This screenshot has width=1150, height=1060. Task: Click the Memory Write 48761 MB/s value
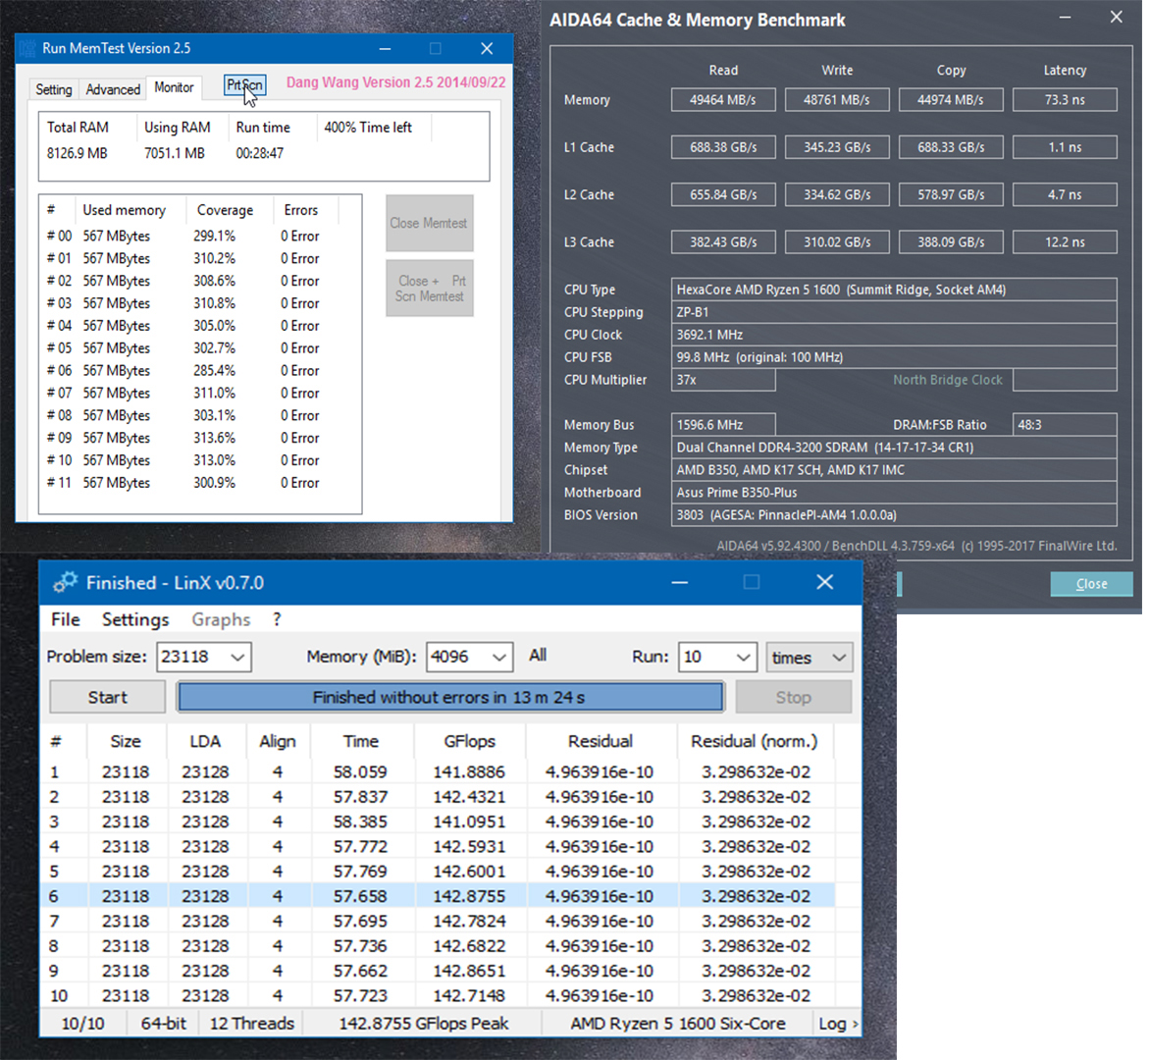[837, 100]
